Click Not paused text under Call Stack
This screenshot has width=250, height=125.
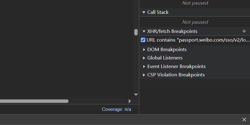[195, 22]
